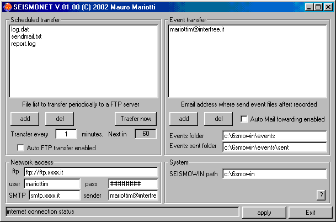Select report.log in the file list

click(x=23, y=44)
